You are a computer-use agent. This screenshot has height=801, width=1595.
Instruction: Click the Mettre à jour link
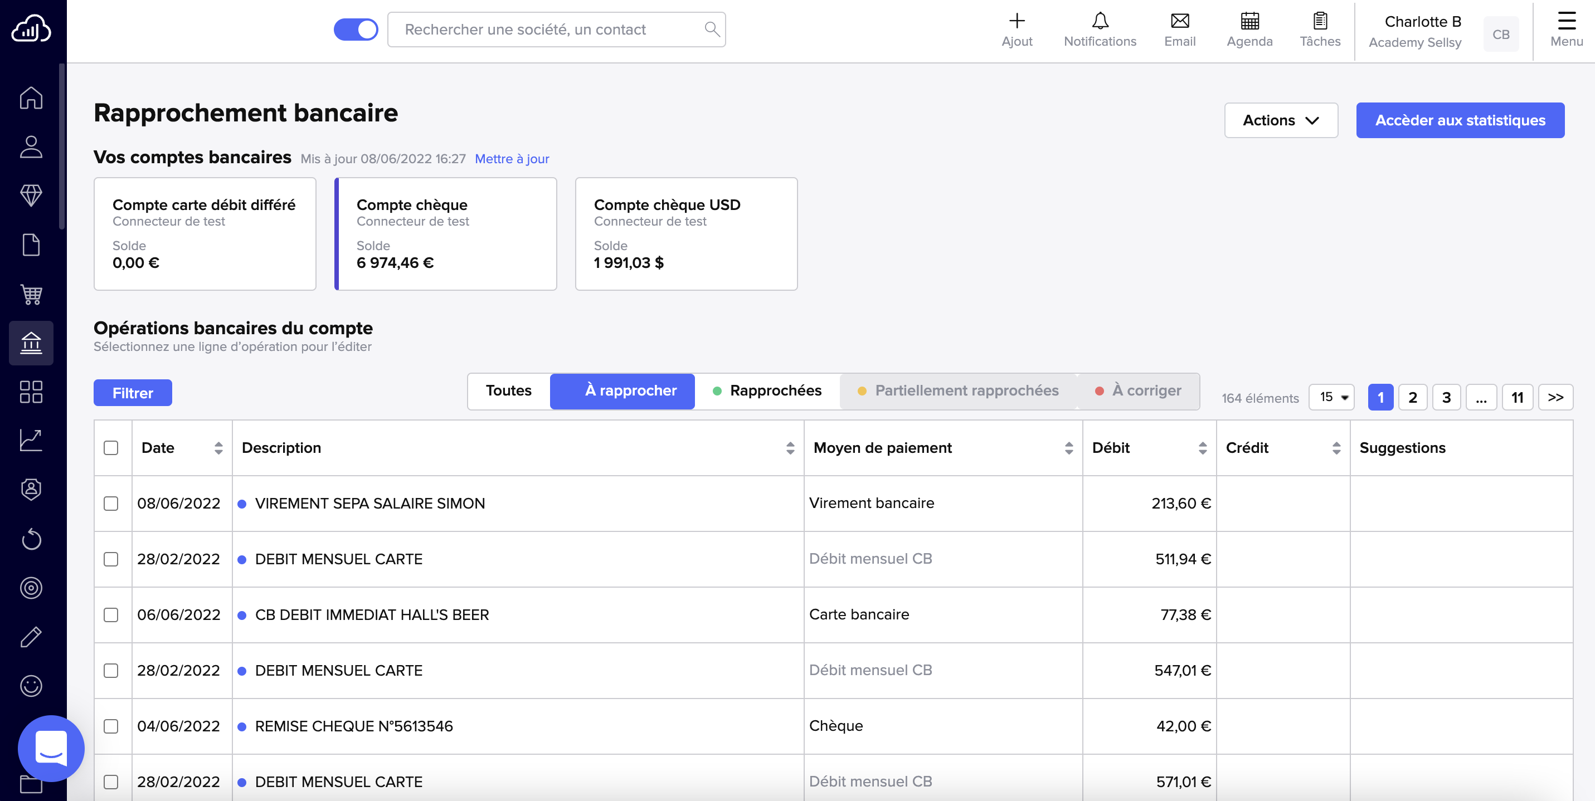[512, 158]
